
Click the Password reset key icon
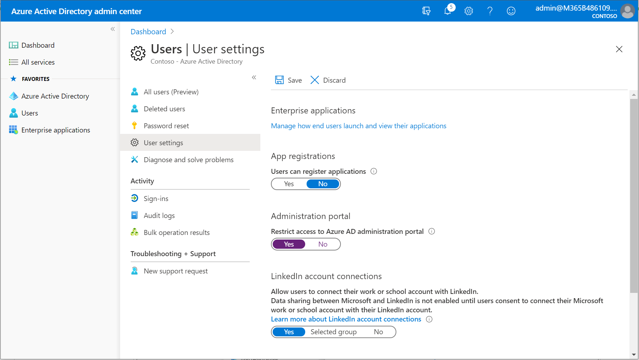[x=135, y=126]
